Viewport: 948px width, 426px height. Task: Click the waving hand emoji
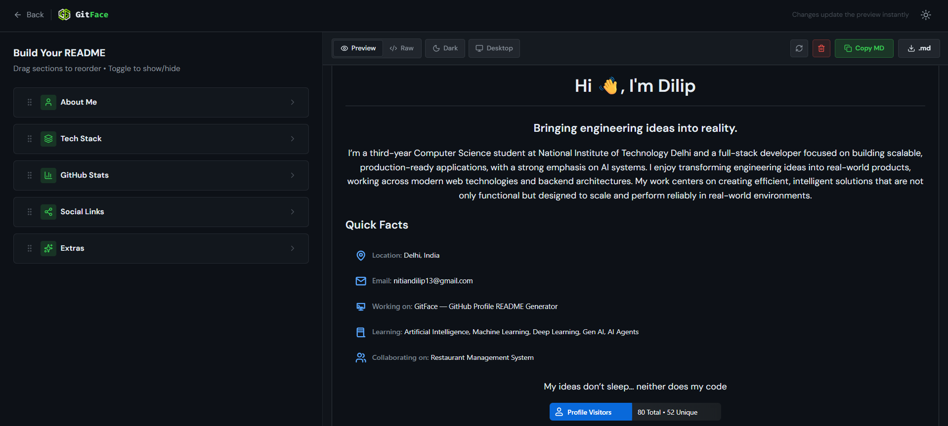pos(609,86)
